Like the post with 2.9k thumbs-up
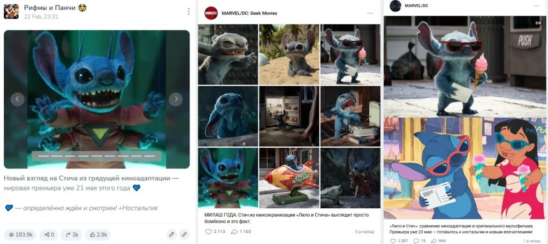The image size is (548, 244). (x=98, y=234)
